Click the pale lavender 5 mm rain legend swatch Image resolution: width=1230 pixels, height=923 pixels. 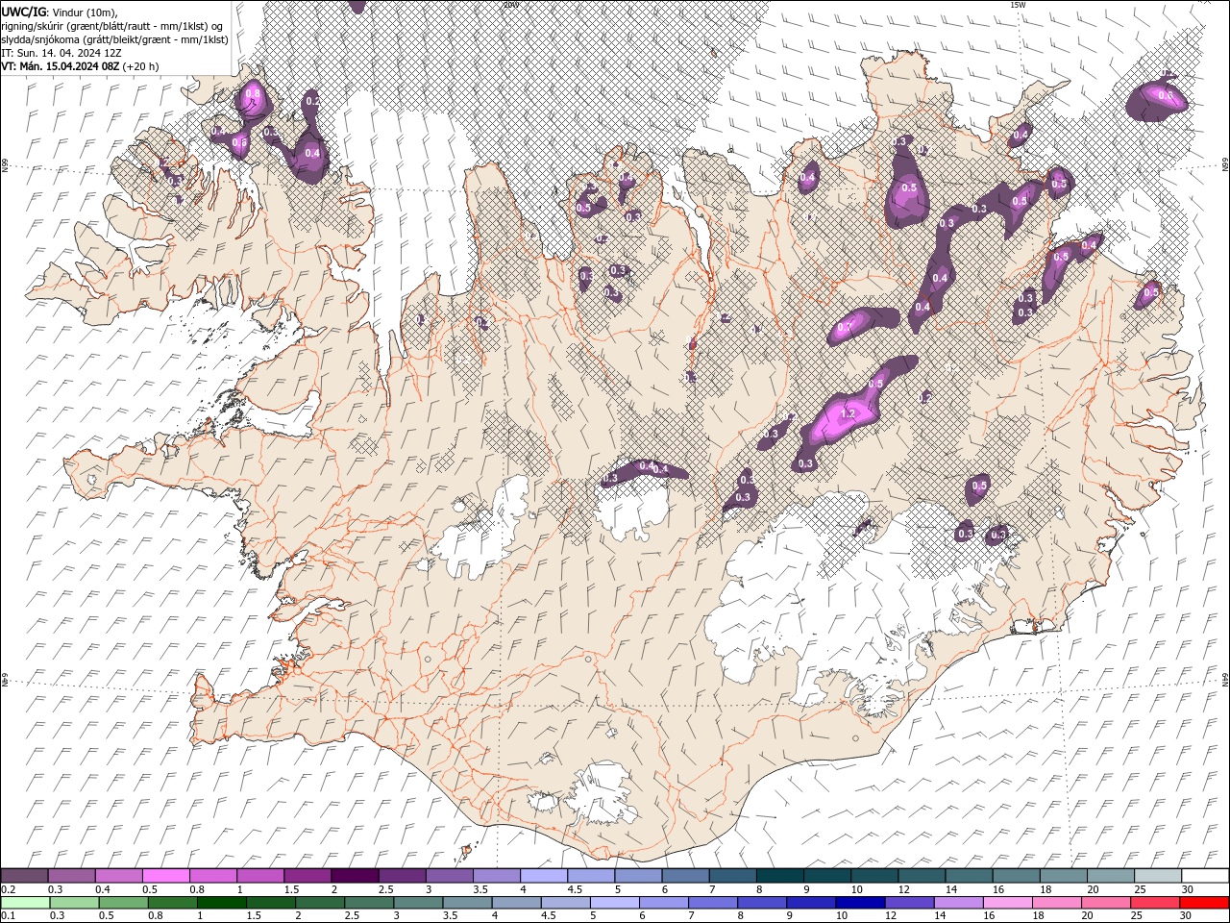point(615,903)
